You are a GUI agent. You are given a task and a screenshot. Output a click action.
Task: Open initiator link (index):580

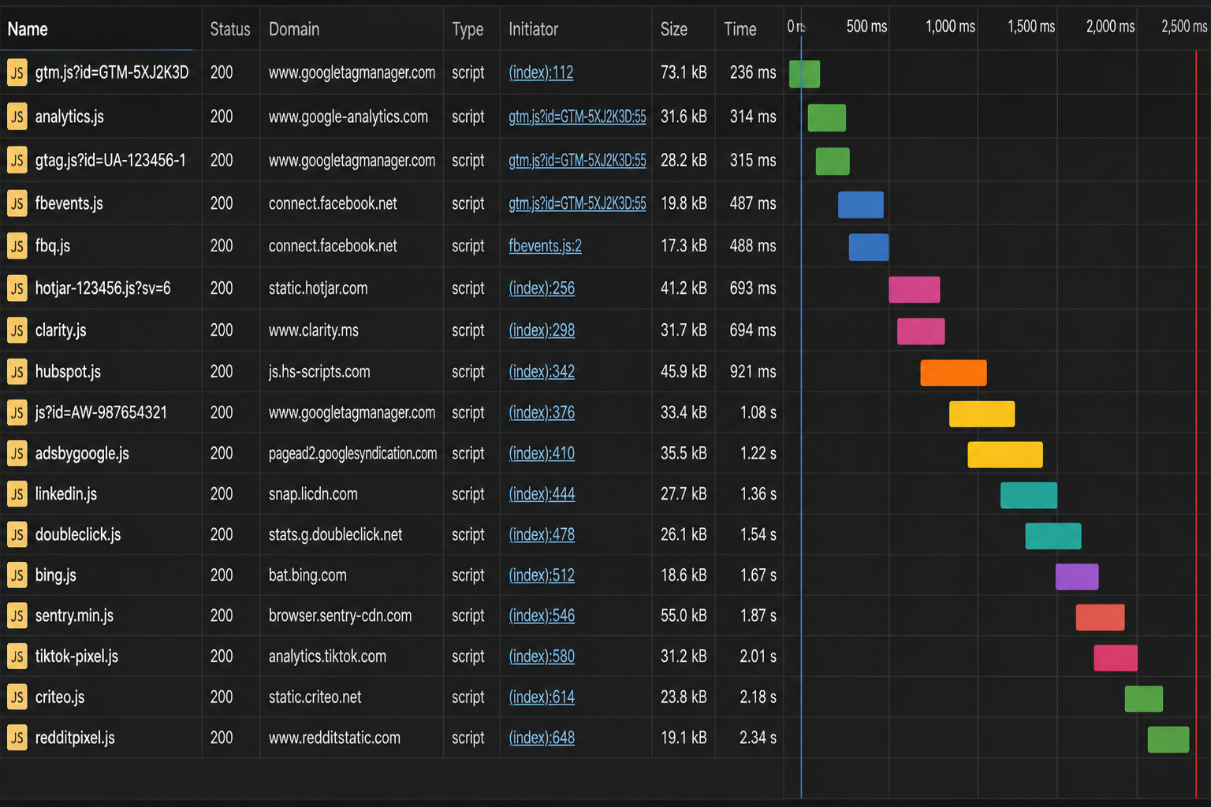[x=542, y=656]
